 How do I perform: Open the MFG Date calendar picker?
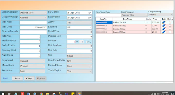point(90,13)
